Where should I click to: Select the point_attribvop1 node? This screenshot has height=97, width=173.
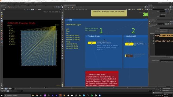click(129, 44)
